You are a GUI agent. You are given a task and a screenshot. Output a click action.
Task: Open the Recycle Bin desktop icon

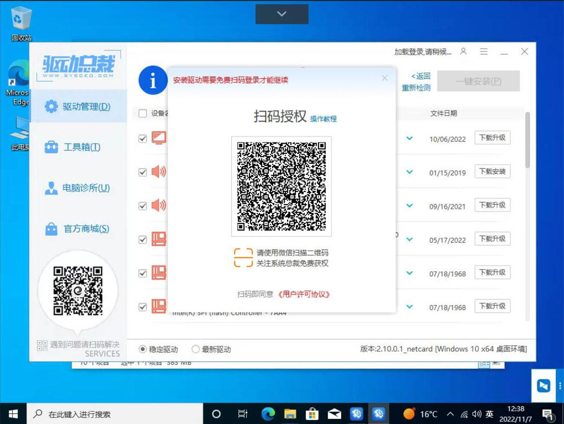pos(21,23)
